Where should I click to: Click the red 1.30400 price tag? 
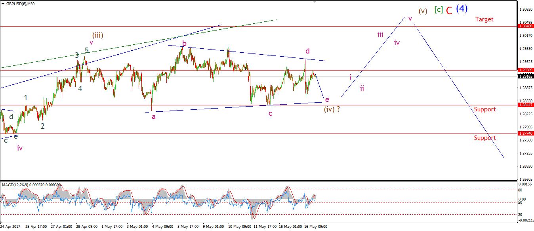[x=525, y=26]
